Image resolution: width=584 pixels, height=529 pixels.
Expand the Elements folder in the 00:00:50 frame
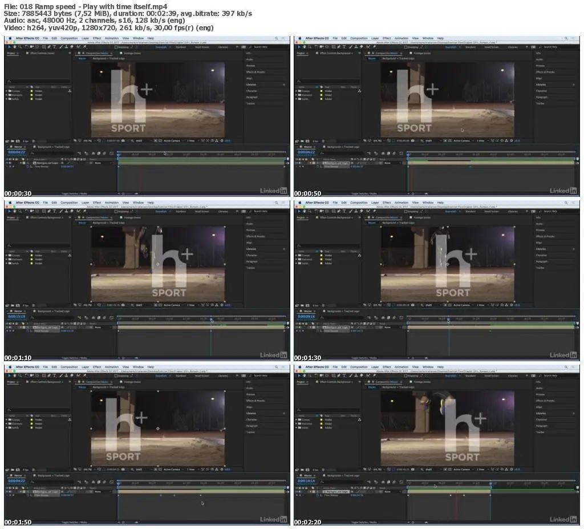tap(297, 95)
